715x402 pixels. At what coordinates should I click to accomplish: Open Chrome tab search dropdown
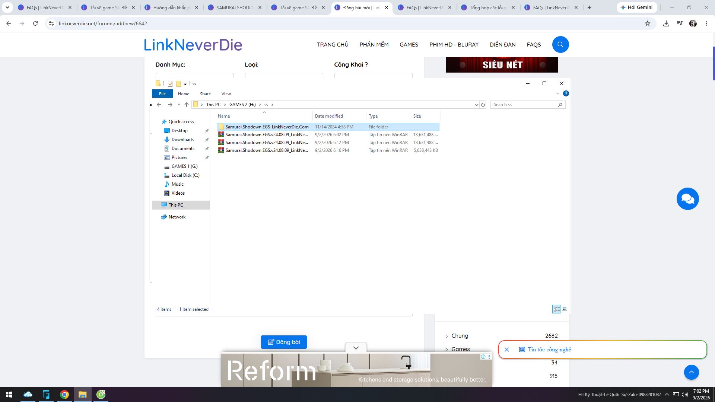(7, 7)
